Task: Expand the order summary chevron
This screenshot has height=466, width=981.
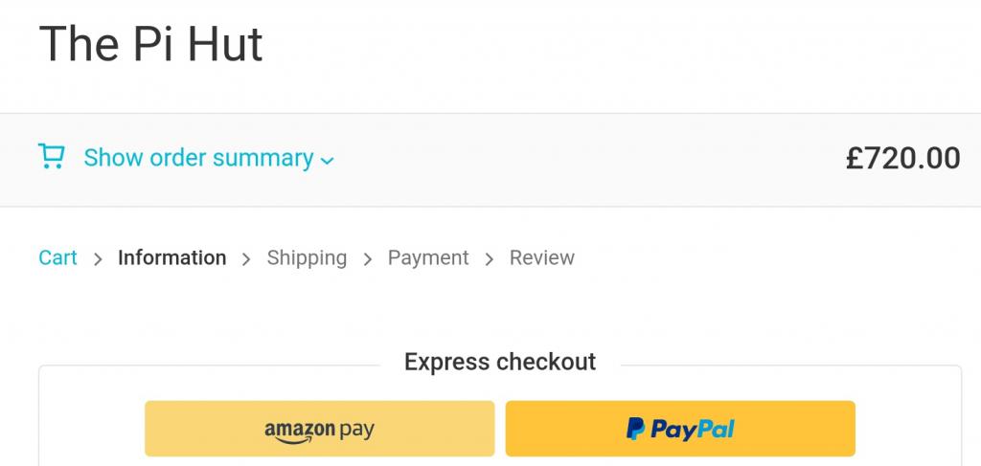Action: coord(327,160)
